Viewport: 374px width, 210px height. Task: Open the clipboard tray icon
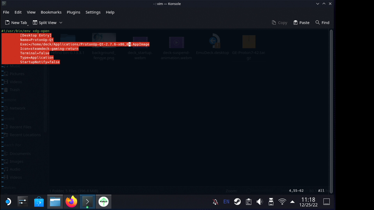point(248,202)
